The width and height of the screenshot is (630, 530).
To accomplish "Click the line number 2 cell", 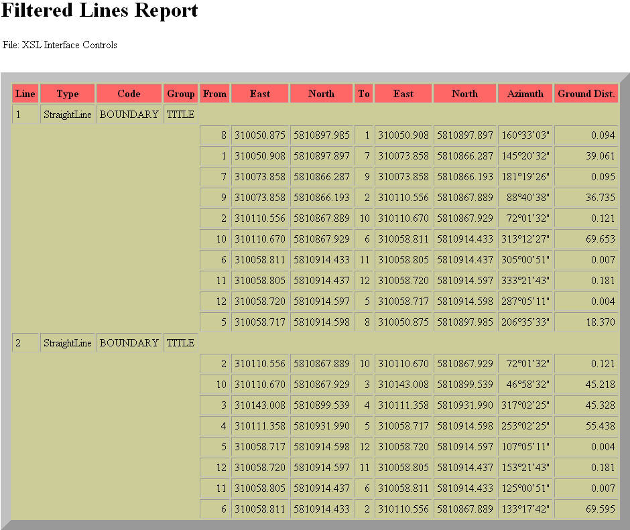I will pos(25,343).
